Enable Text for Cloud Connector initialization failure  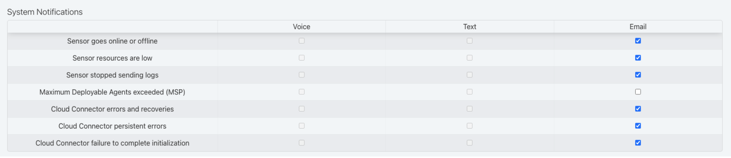[x=470, y=143]
